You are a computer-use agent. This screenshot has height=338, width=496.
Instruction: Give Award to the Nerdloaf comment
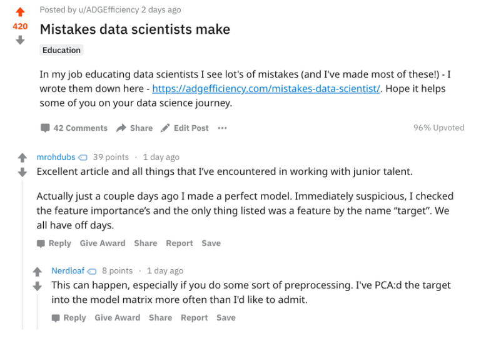pyautogui.click(x=118, y=318)
